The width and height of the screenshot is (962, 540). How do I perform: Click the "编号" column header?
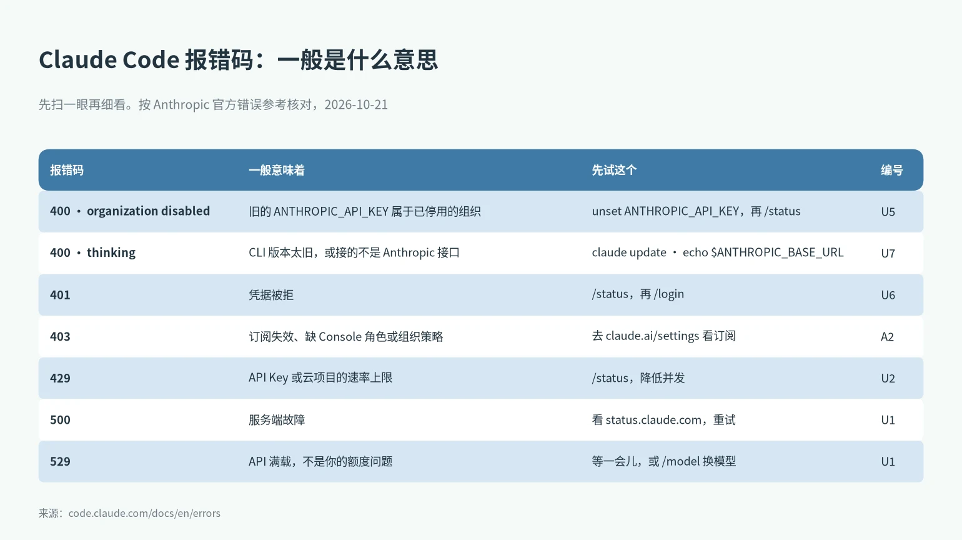pyautogui.click(x=892, y=170)
